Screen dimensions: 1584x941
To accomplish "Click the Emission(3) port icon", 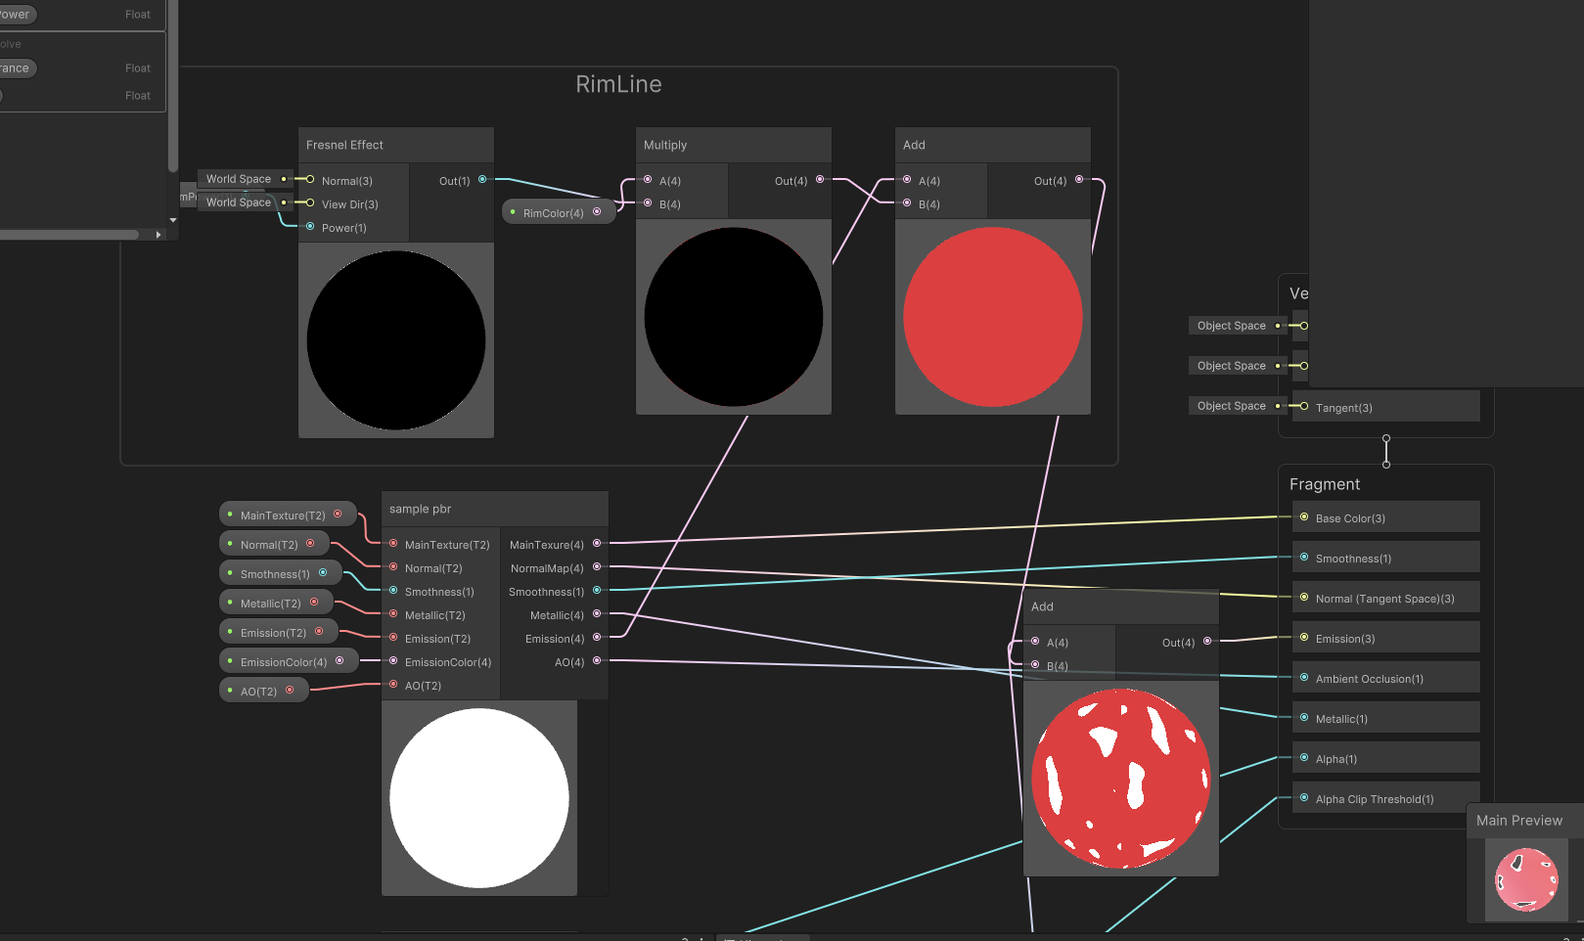I will pyautogui.click(x=1302, y=638).
